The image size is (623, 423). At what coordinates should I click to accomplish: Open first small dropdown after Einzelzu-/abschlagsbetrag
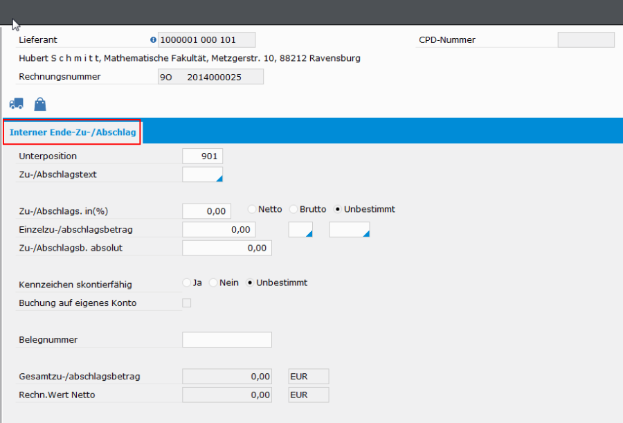click(300, 230)
